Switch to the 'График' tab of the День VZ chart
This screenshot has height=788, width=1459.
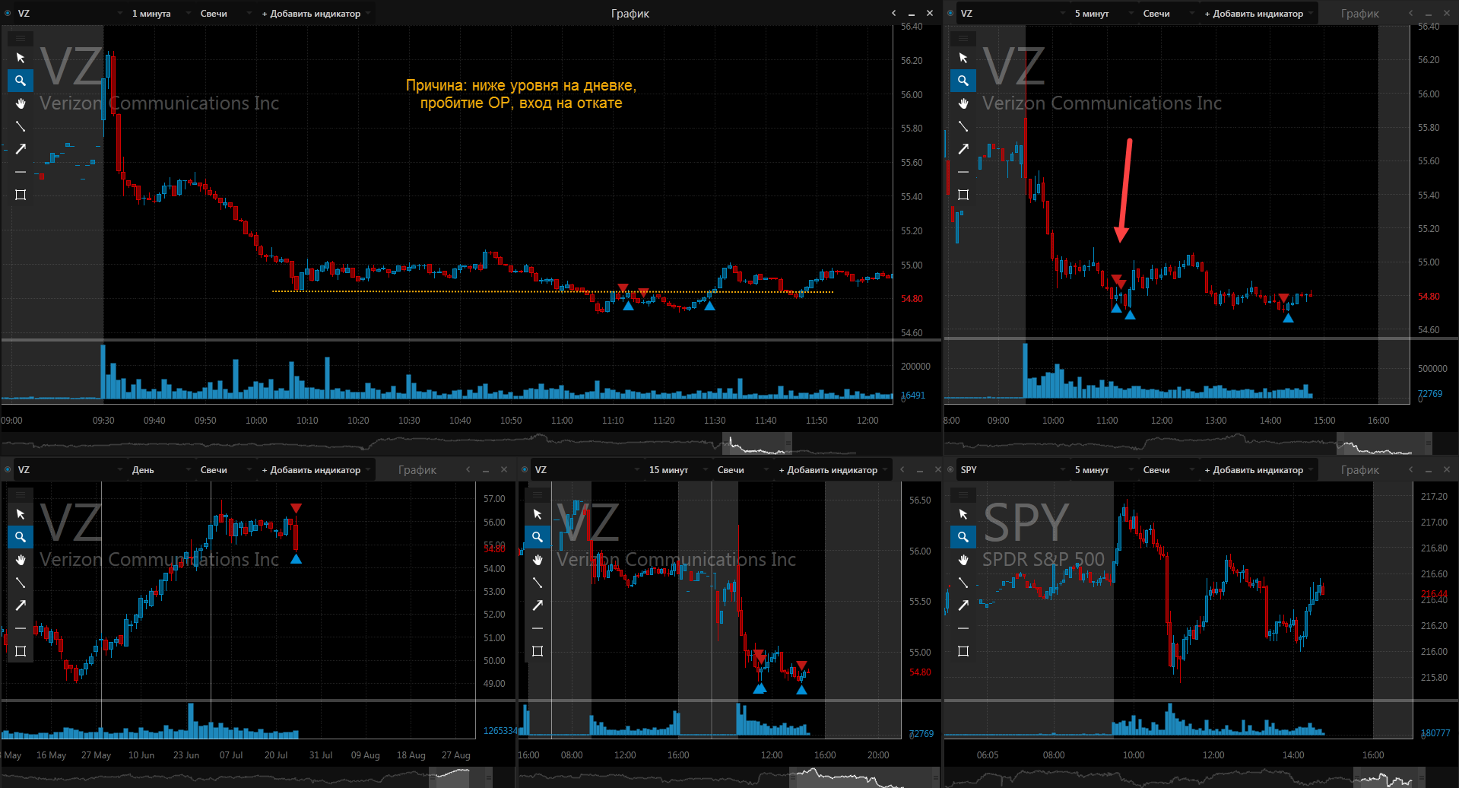[x=417, y=470]
